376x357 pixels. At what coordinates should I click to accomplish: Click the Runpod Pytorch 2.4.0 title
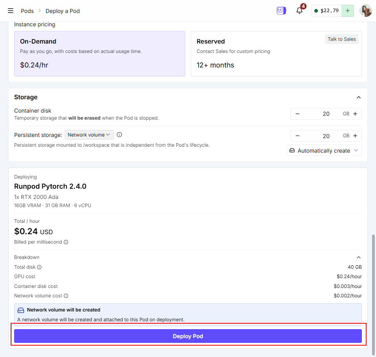[50, 186]
